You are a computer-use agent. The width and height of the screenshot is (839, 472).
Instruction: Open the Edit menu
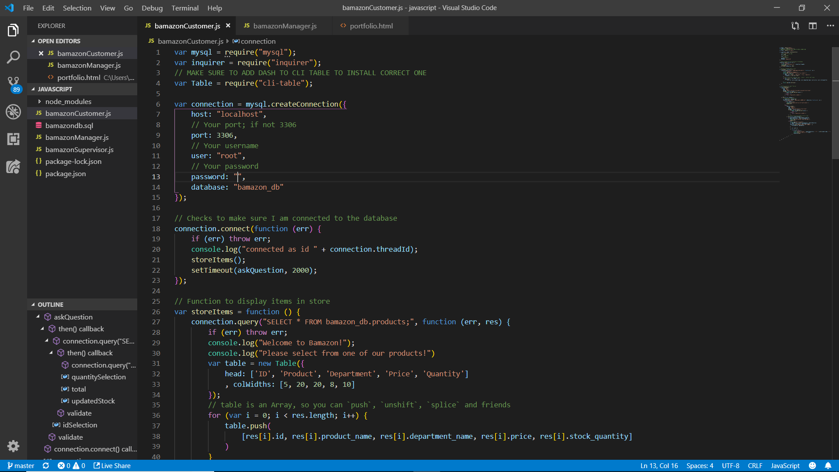[x=48, y=8]
